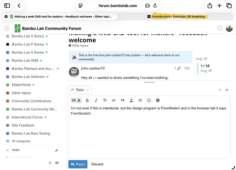Image resolution: width=236 pixels, height=170 pixels.
Task: Open the emoji picker
Action: pos(149,100)
